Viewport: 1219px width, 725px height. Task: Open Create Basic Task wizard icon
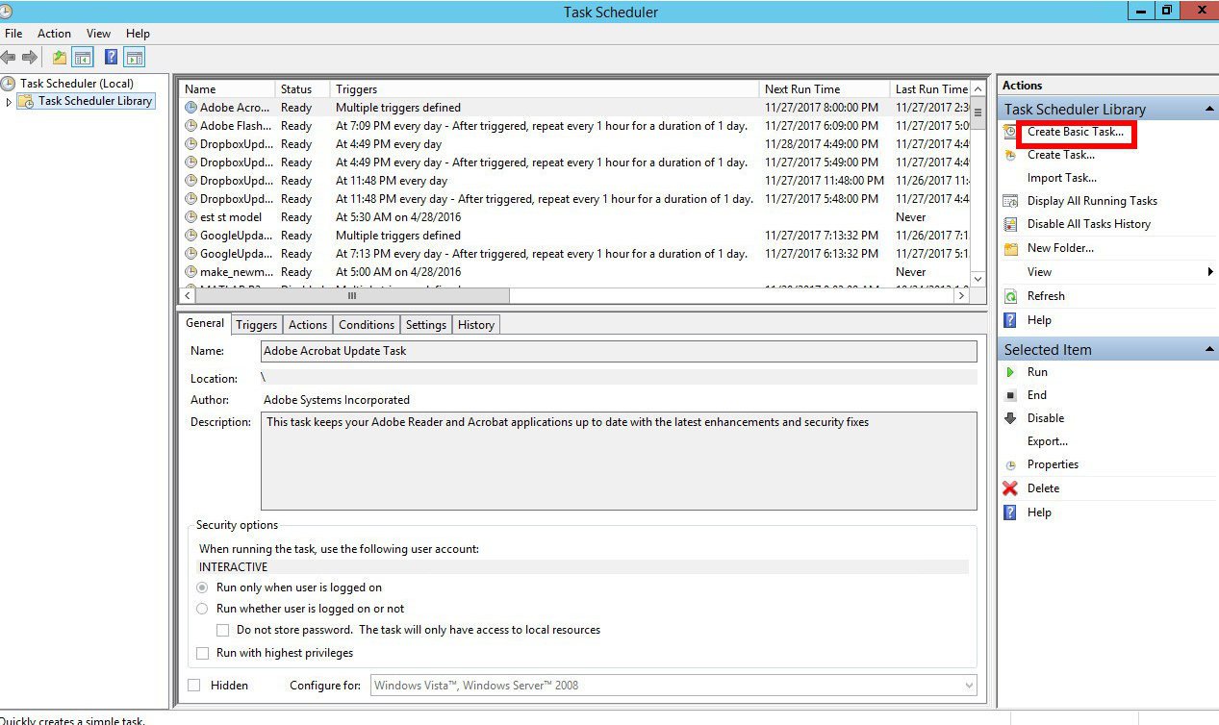[x=1010, y=133]
